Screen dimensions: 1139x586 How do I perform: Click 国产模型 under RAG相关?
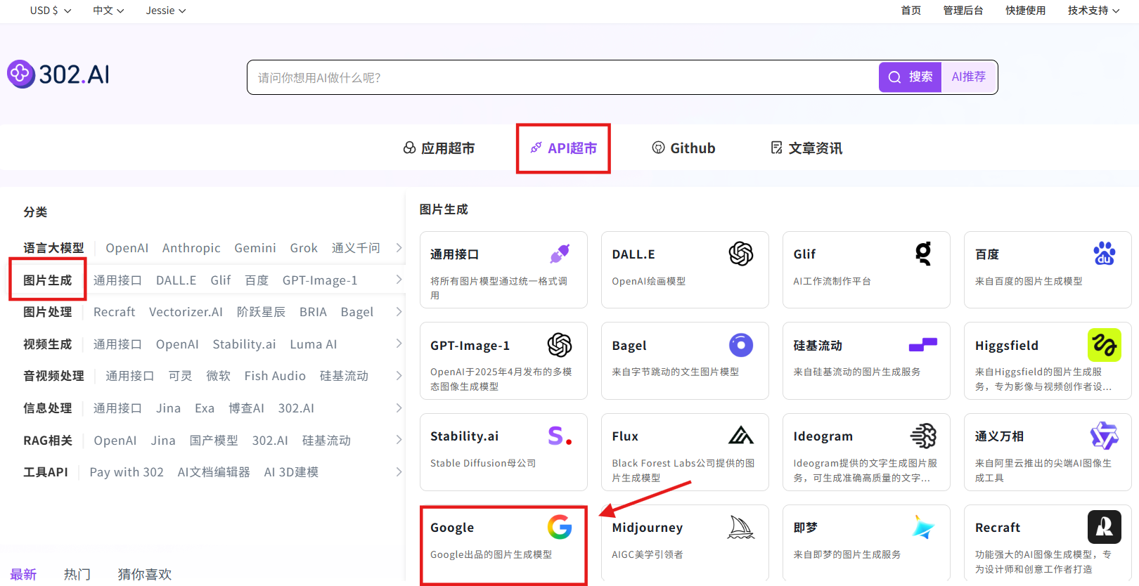[x=214, y=440]
